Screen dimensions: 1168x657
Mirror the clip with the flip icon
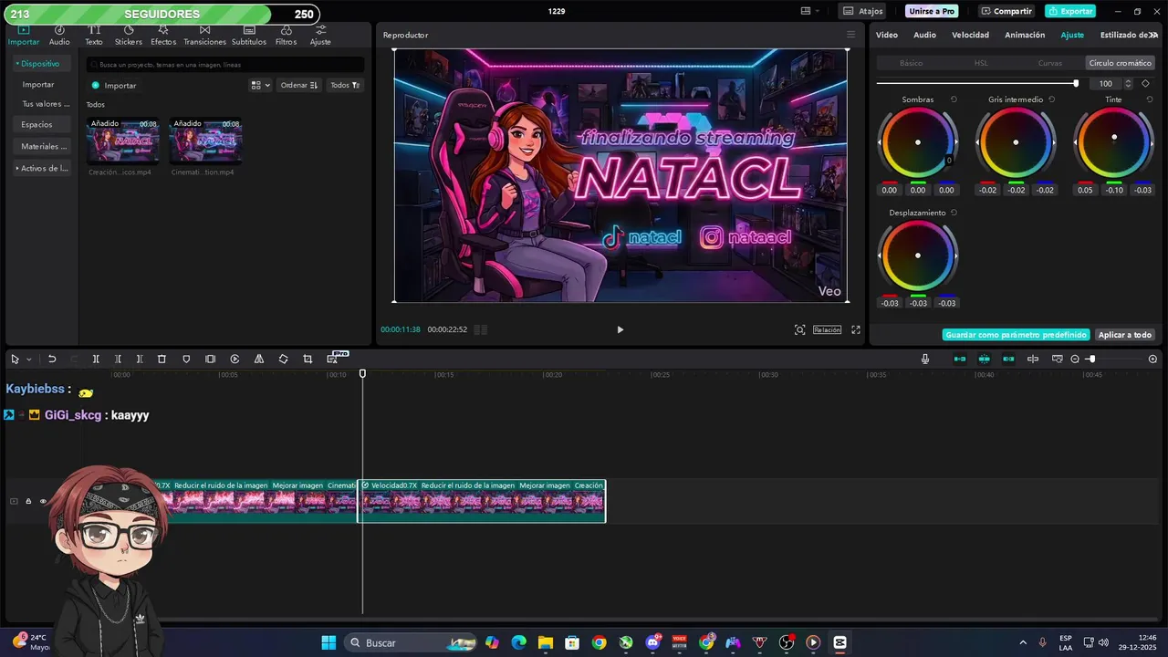(259, 360)
